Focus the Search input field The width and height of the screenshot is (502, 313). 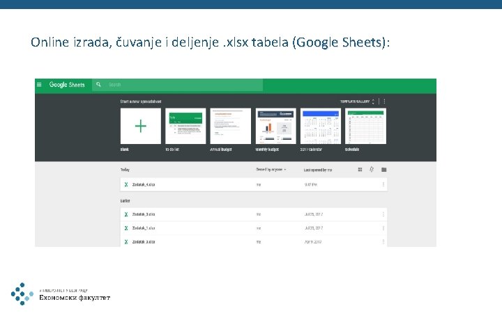(178, 85)
